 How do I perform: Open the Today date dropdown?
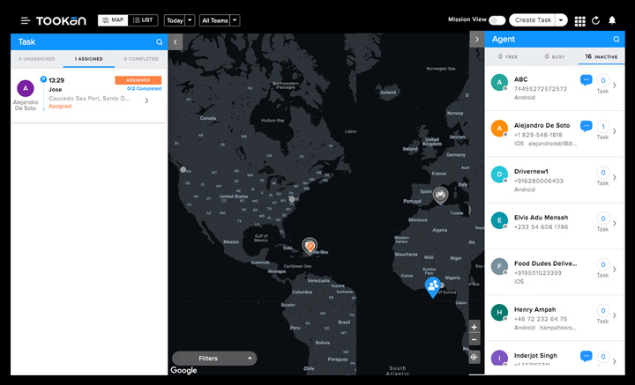click(179, 20)
